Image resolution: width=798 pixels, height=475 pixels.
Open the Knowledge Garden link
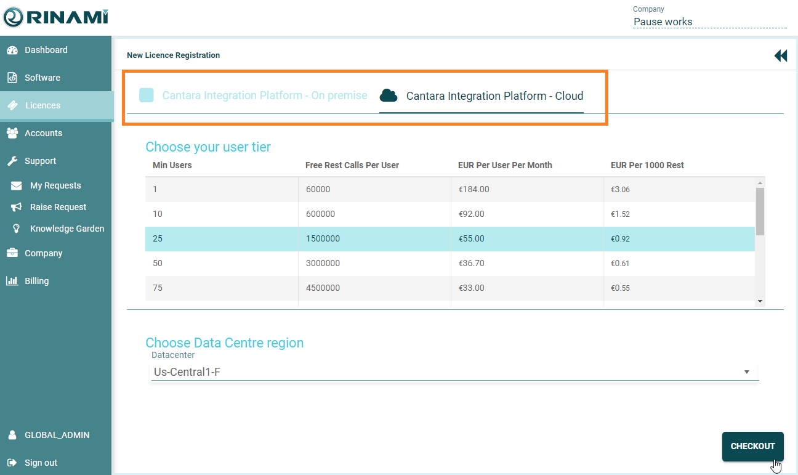[x=66, y=229]
